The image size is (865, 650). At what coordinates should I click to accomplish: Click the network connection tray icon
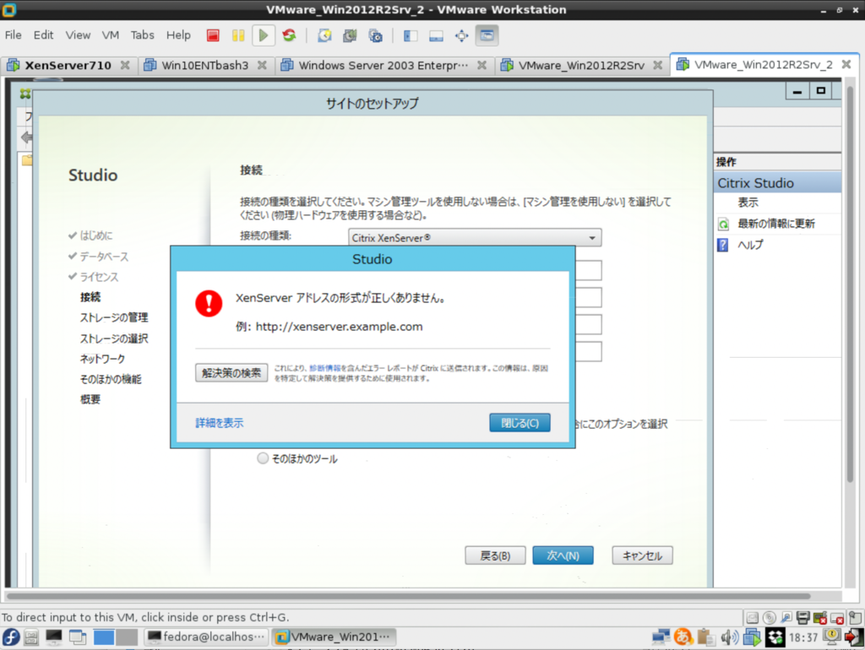[x=661, y=637]
